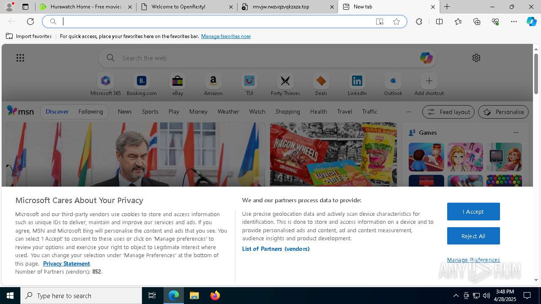Open the Deals shortcut
This screenshot has width=541, height=304.
[x=321, y=84]
